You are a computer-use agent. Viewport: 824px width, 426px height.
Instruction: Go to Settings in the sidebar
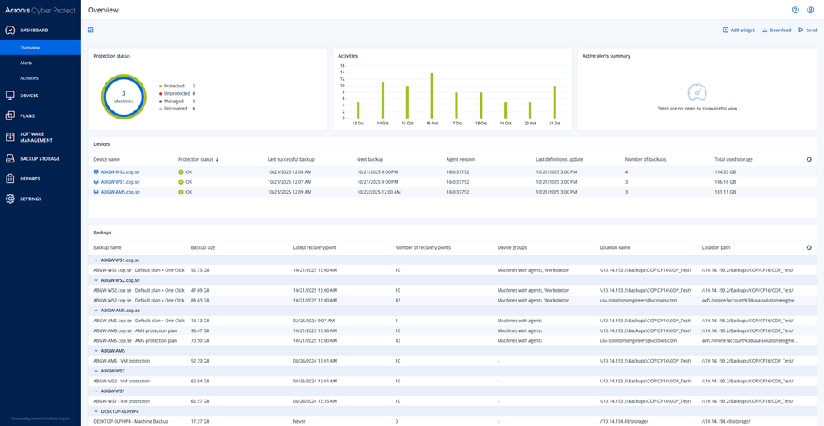(30, 199)
